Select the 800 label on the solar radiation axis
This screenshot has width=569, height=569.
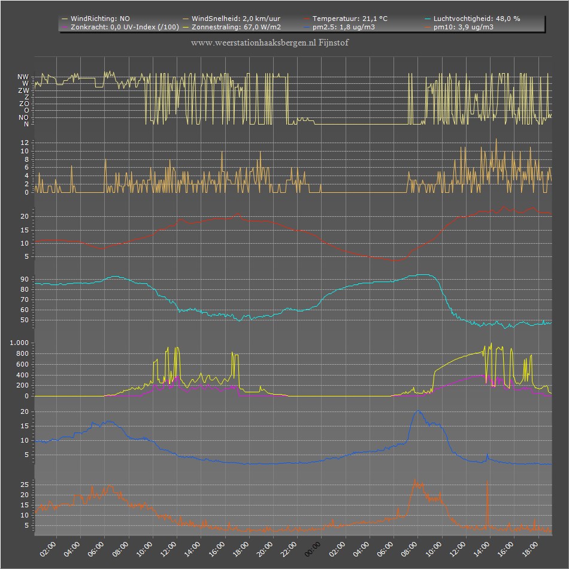click(x=23, y=353)
